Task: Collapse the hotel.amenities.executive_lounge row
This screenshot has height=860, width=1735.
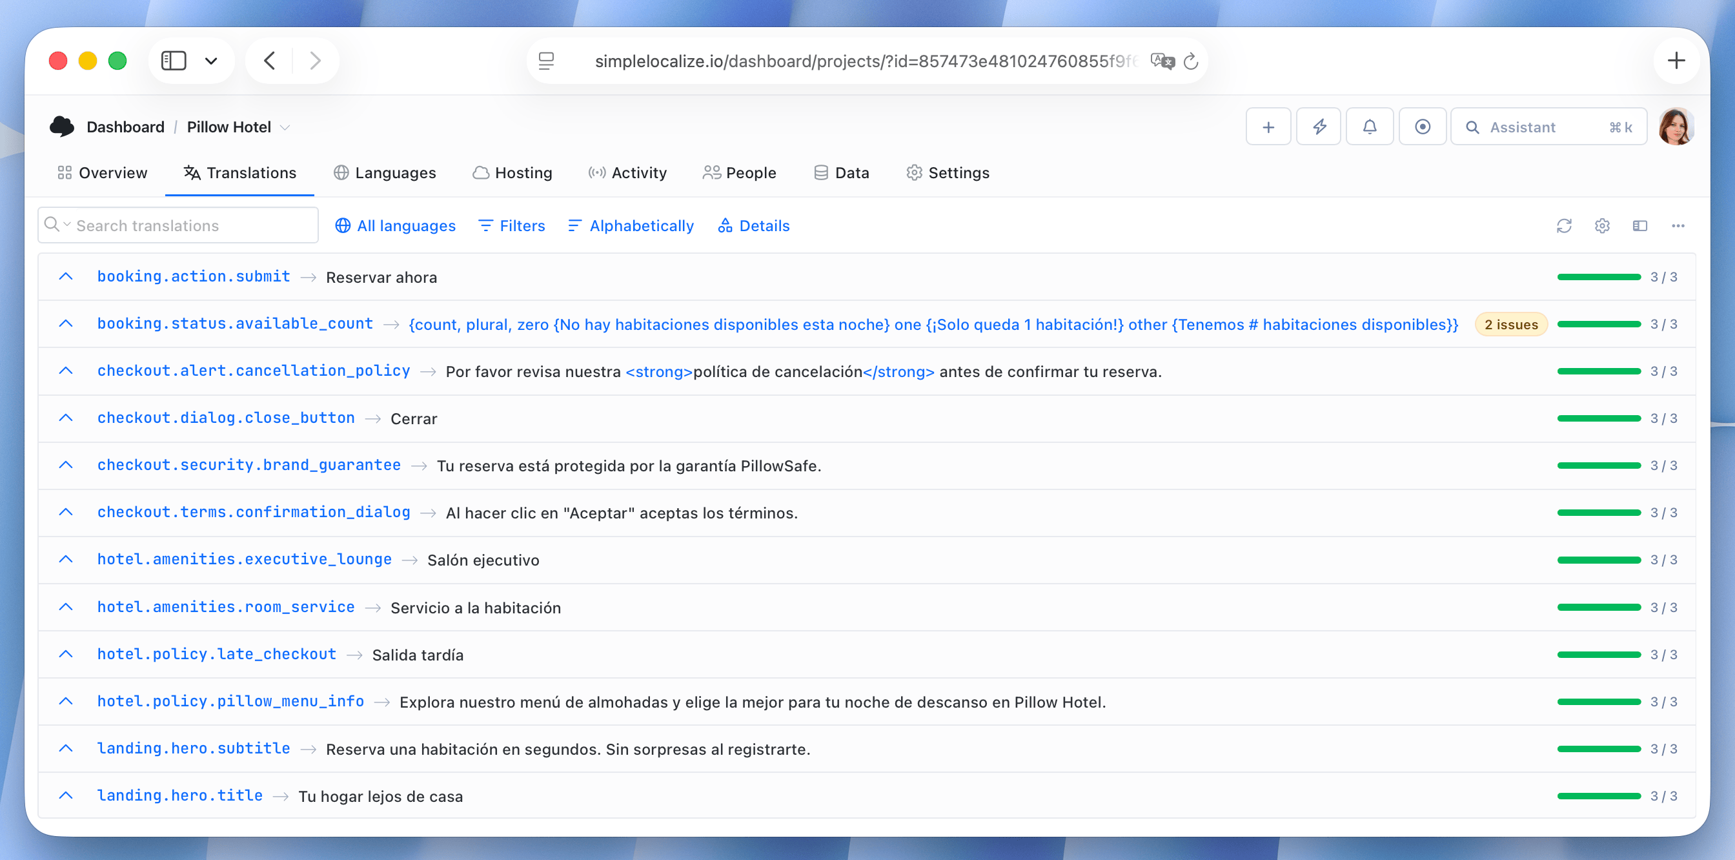Action: [x=65, y=559]
